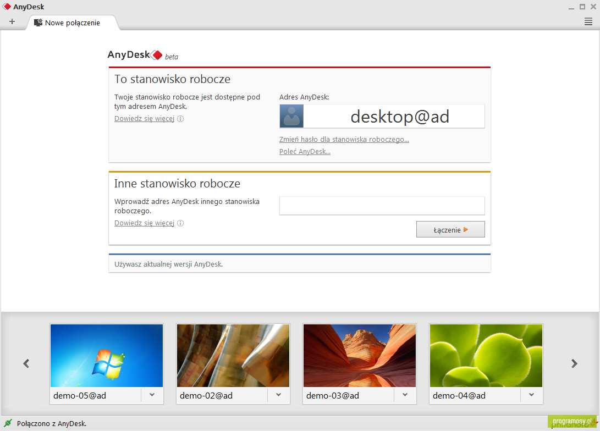Click the Połączono z AnyDesk status text
This screenshot has height=431, width=600.
coord(52,423)
